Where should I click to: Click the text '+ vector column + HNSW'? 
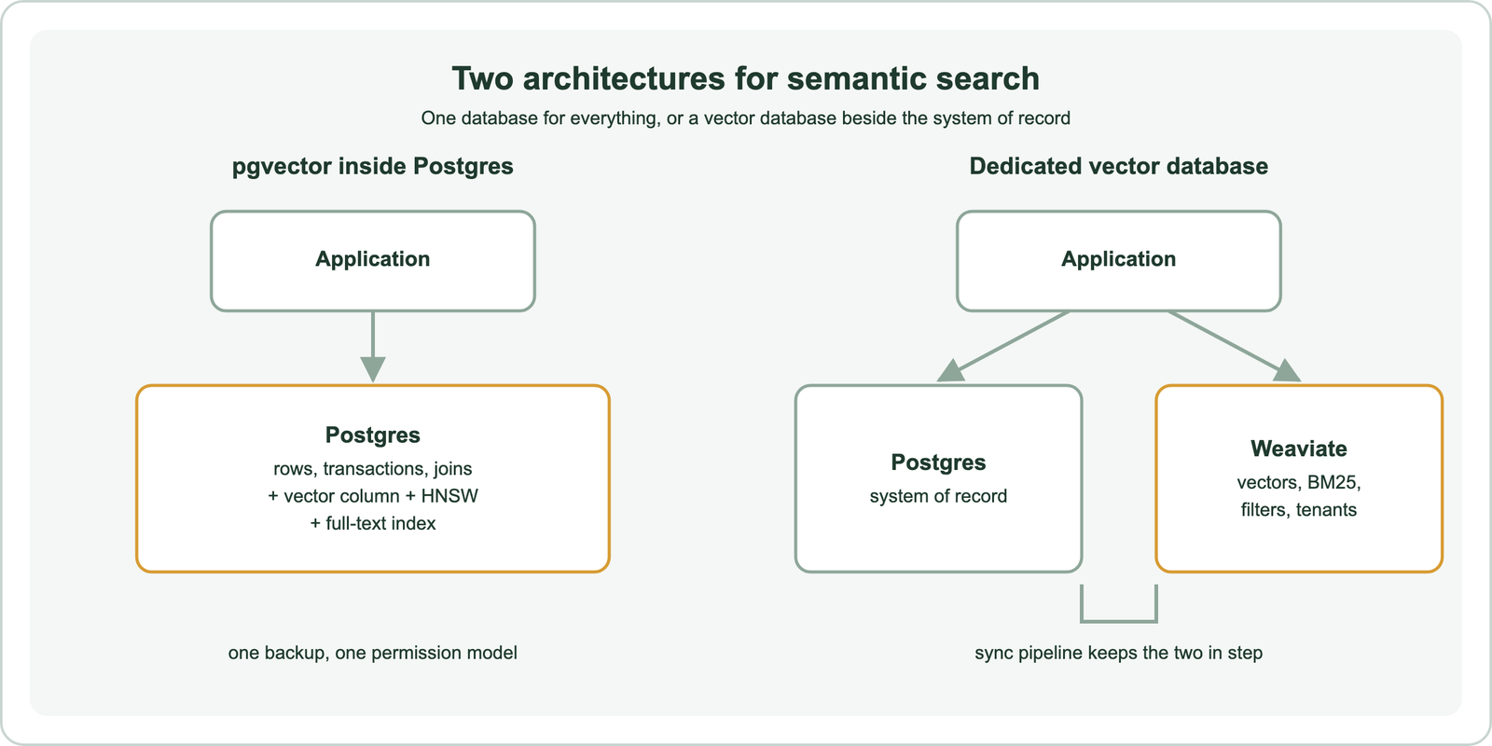(x=373, y=496)
